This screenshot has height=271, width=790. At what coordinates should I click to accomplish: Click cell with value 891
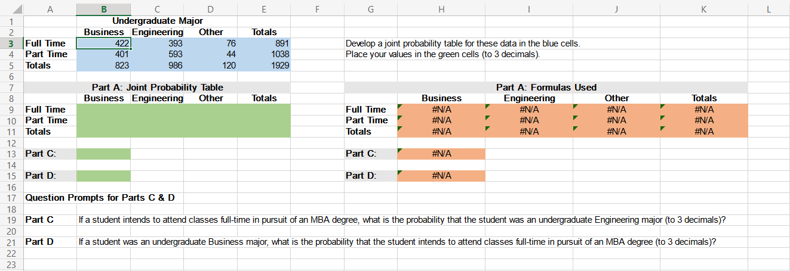point(264,43)
